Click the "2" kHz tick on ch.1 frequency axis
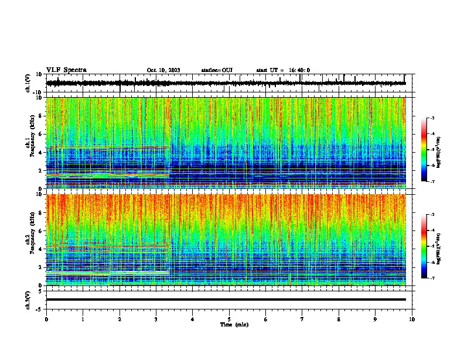The width and height of the screenshot is (464, 358). [x=40, y=171]
